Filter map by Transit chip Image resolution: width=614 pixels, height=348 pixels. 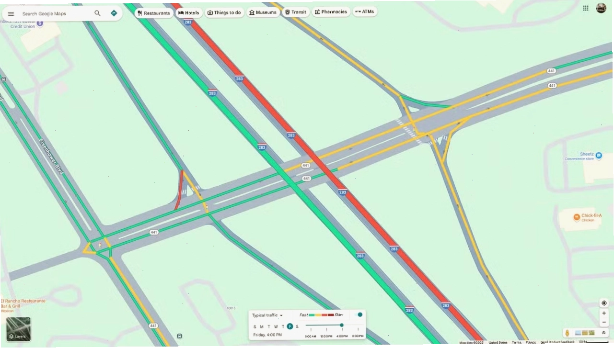coord(296,12)
